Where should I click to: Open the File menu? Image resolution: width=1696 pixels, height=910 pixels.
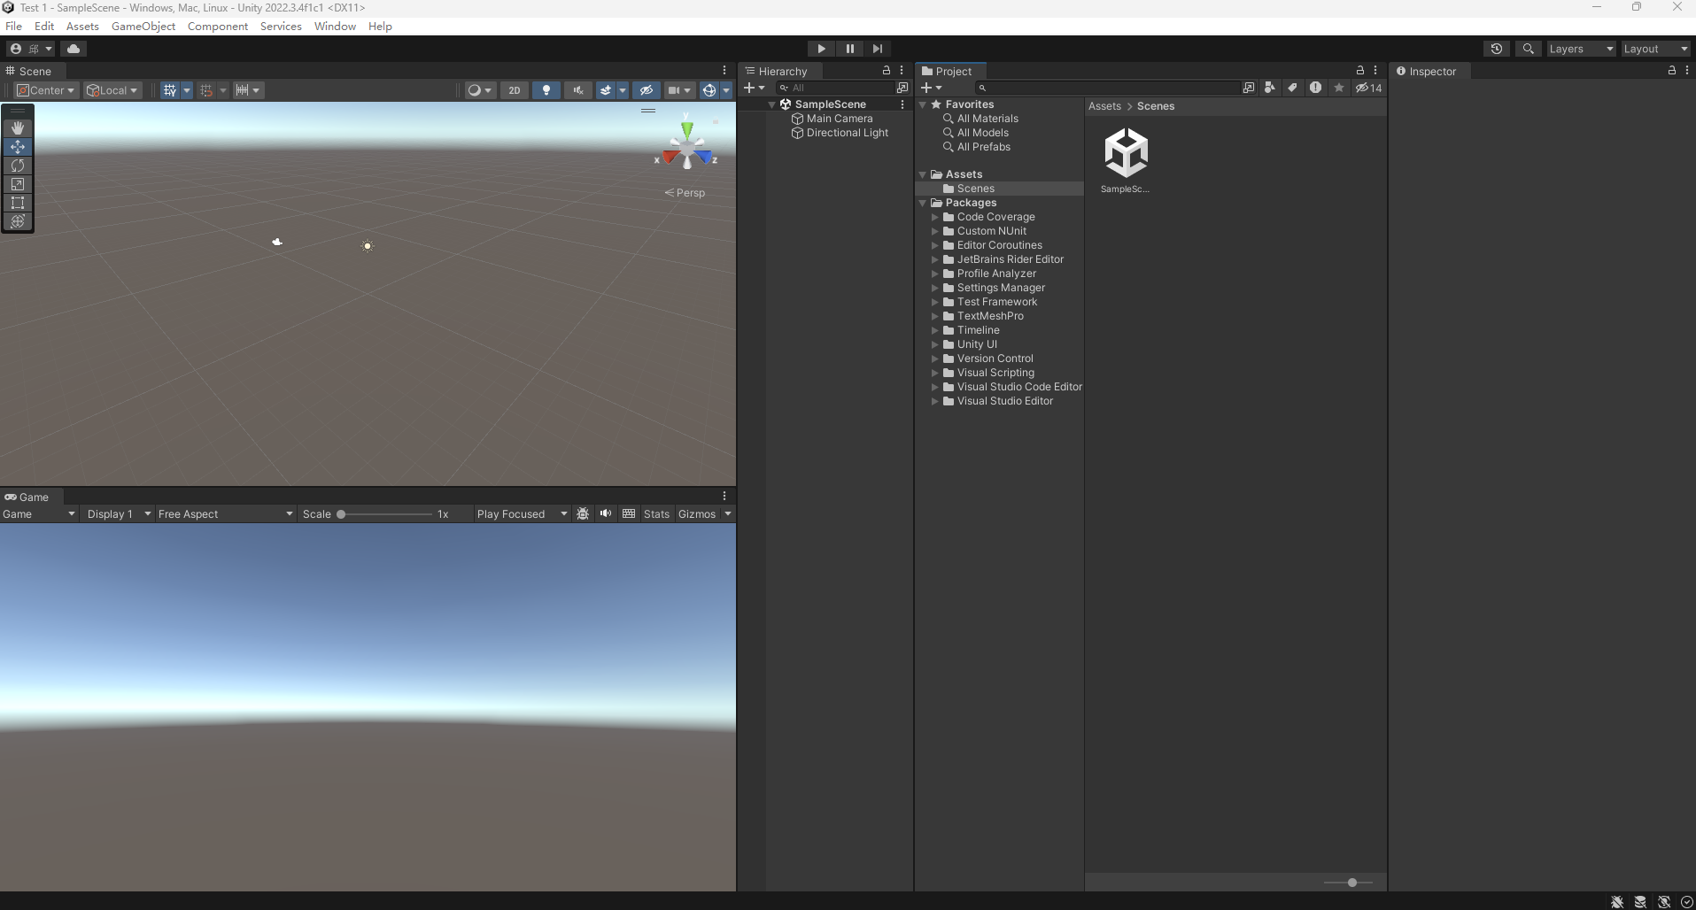point(13,27)
